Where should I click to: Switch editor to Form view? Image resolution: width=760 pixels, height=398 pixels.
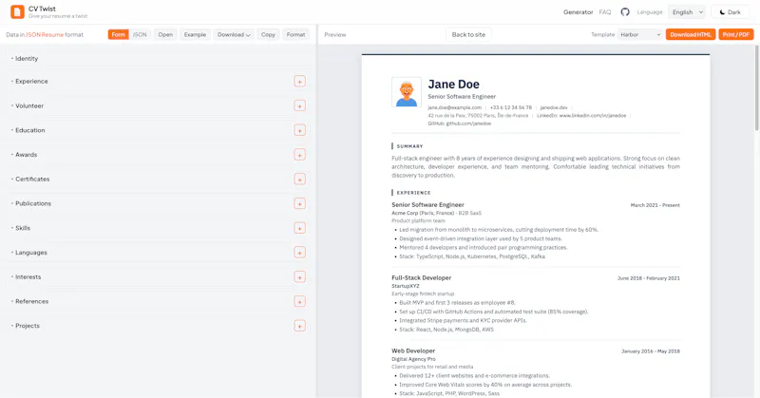click(118, 34)
